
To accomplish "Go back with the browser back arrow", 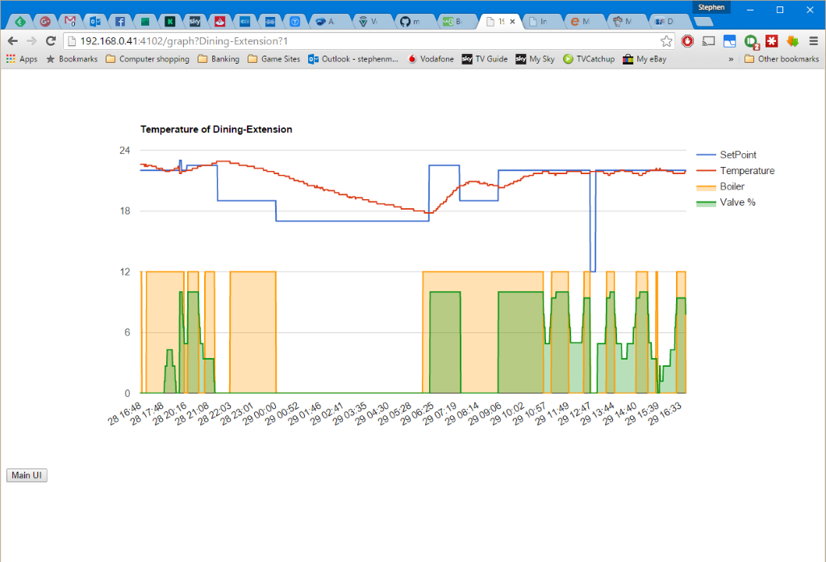I will [x=13, y=41].
